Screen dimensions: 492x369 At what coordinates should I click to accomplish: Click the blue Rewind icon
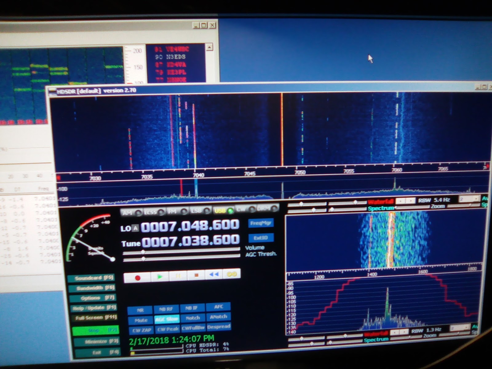point(214,275)
